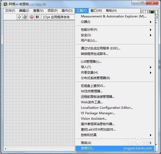Image resolution: width=161 pixels, height=154 pixels.
Task: Click vertical scrollbar up arrow
Action: click(x=156, y=23)
